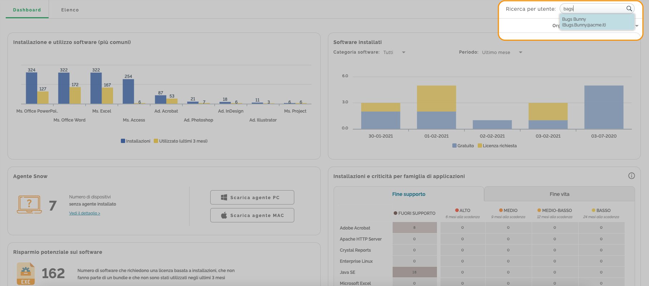Screen dimensions: 649x286
Task: Click the 03-07-2020 bar
Action: click(604, 107)
